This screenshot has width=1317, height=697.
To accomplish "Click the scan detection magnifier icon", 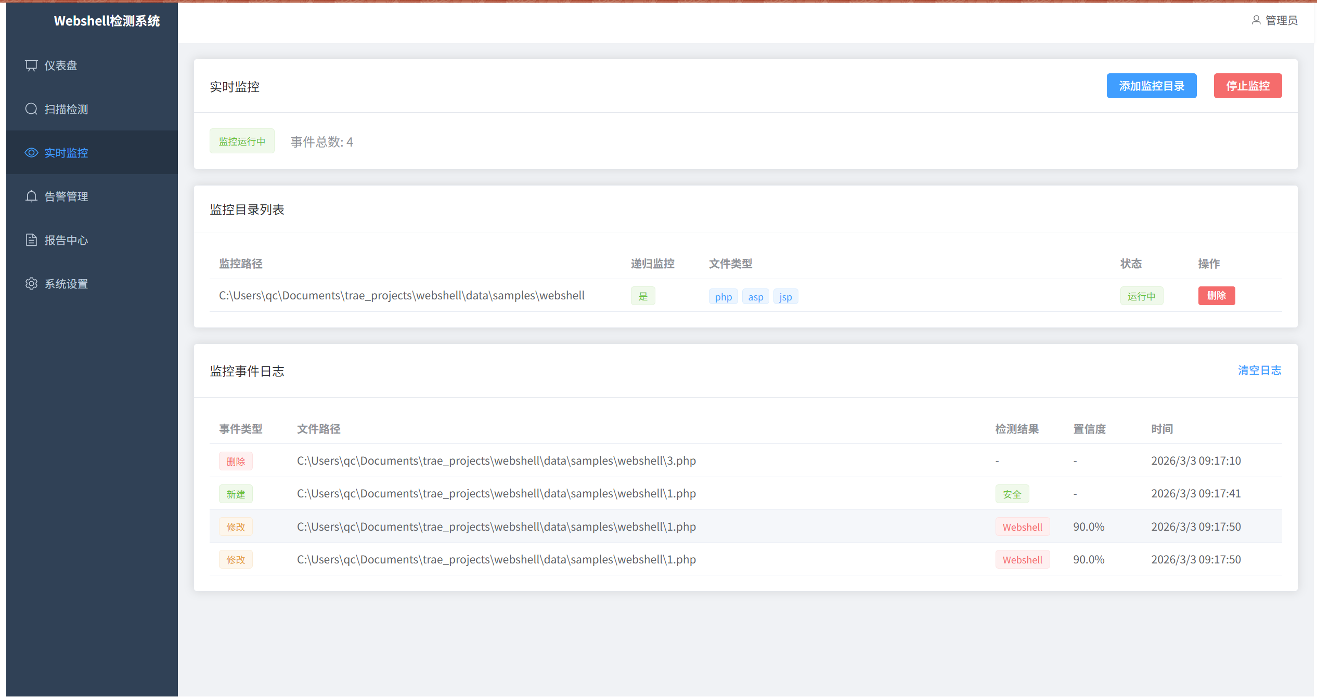I will point(31,109).
